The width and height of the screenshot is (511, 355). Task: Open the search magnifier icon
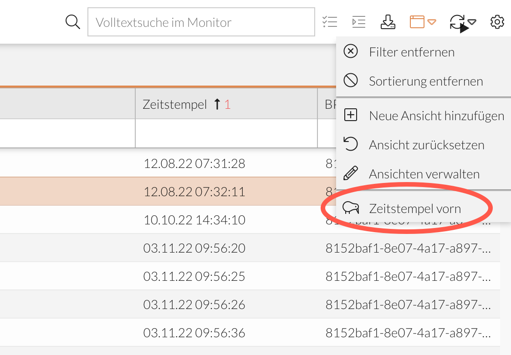point(72,21)
